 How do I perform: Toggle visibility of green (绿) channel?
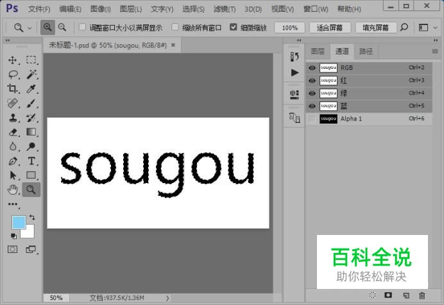coord(312,94)
